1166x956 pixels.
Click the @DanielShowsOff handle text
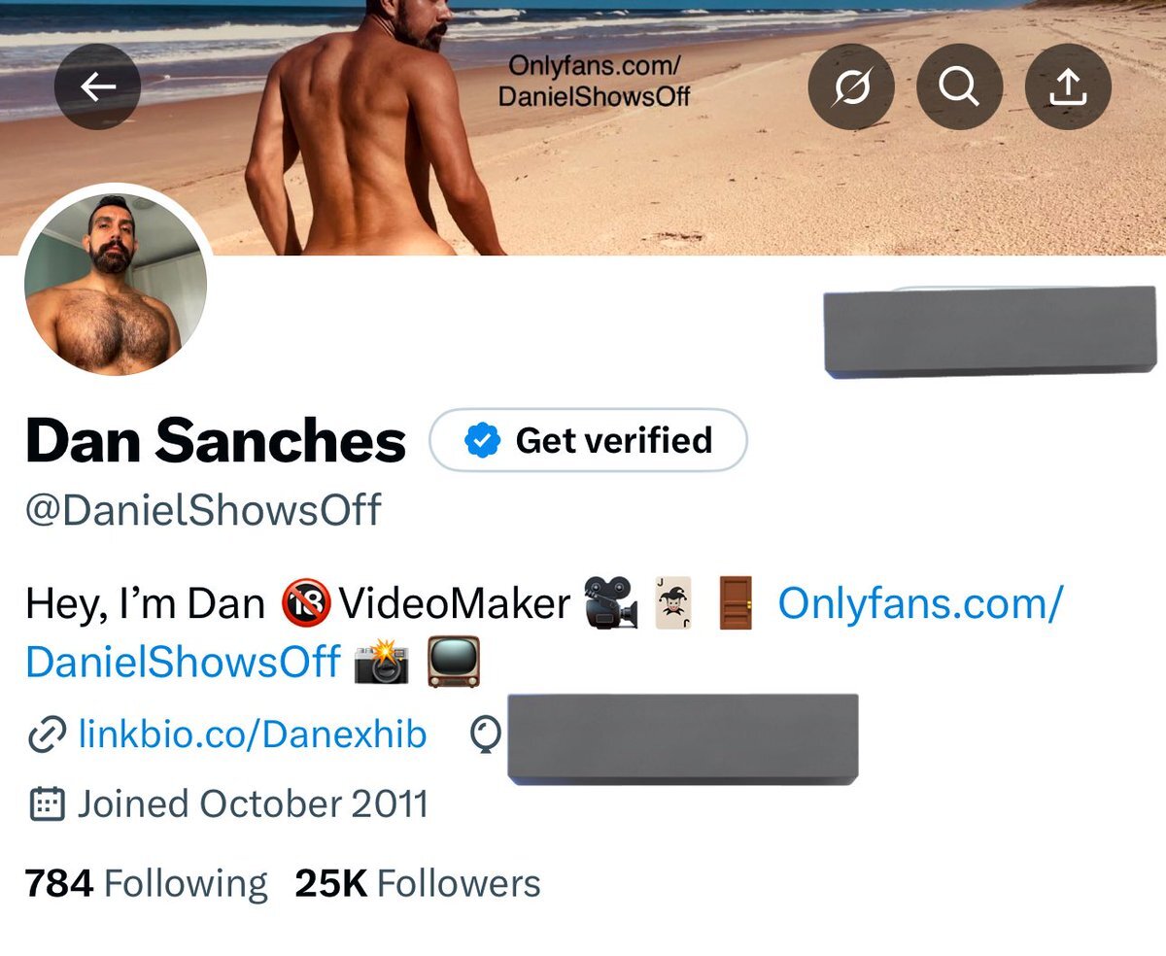203,510
